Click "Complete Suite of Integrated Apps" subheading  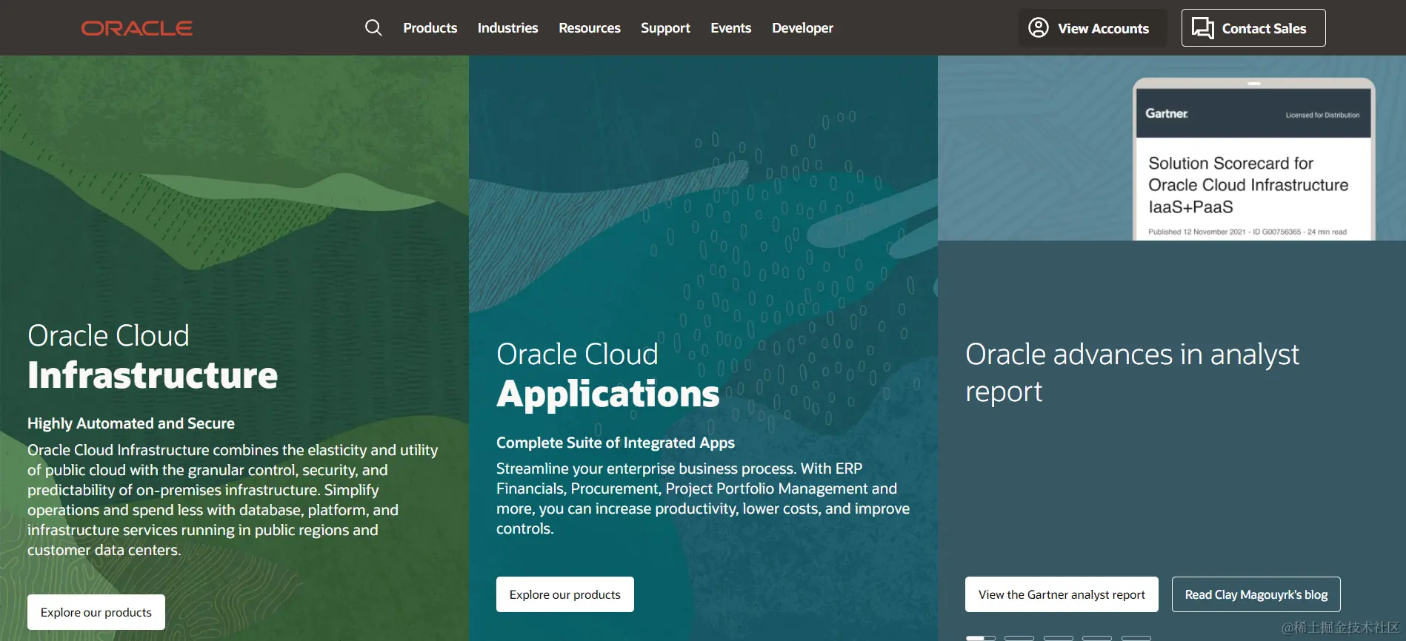coord(616,443)
